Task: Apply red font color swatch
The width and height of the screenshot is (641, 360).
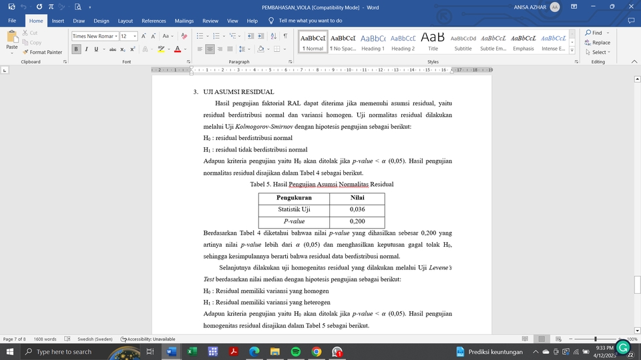Action: coord(178,49)
